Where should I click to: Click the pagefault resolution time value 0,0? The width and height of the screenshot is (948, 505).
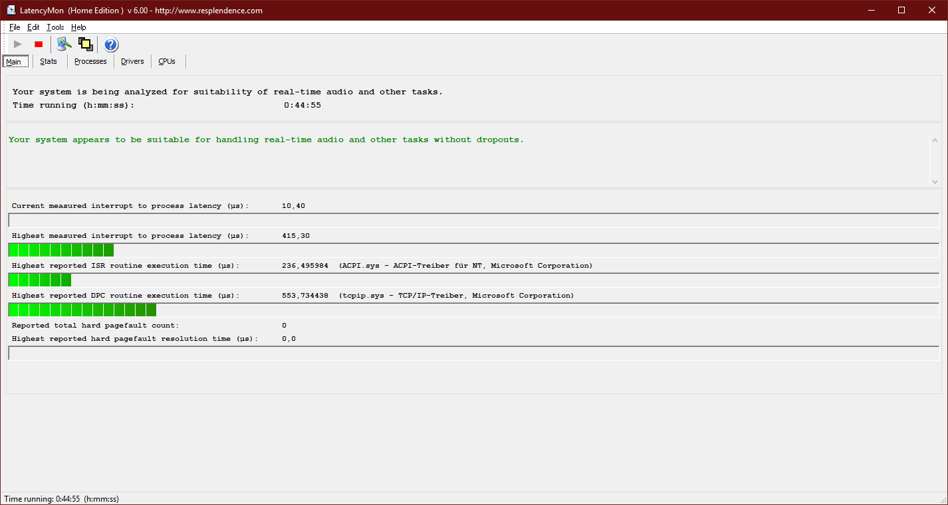(289, 339)
